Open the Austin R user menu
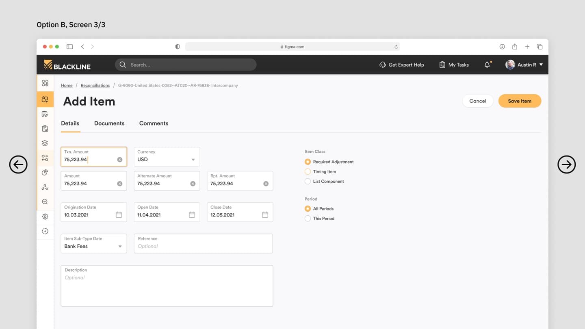 [524, 65]
